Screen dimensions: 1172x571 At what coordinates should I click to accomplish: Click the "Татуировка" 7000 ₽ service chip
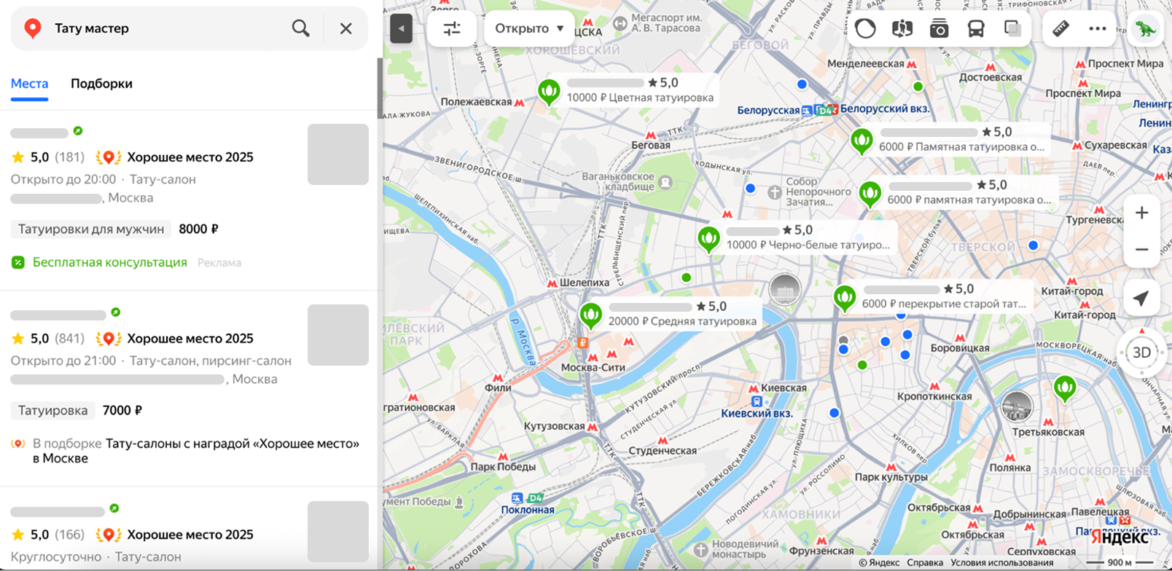click(53, 411)
